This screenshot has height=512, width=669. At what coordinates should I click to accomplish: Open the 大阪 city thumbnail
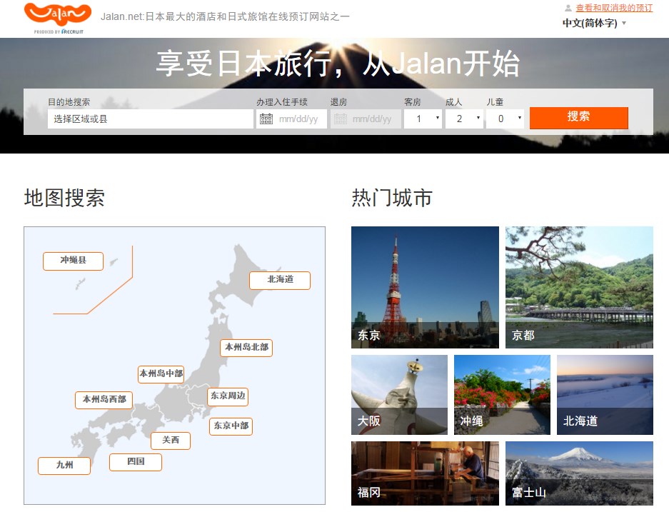click(x=399, y=395)
